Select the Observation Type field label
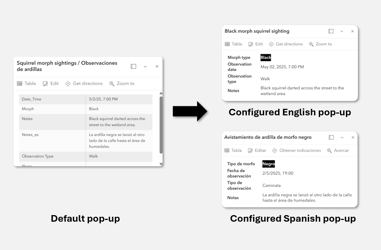 [x=38, y=156]
